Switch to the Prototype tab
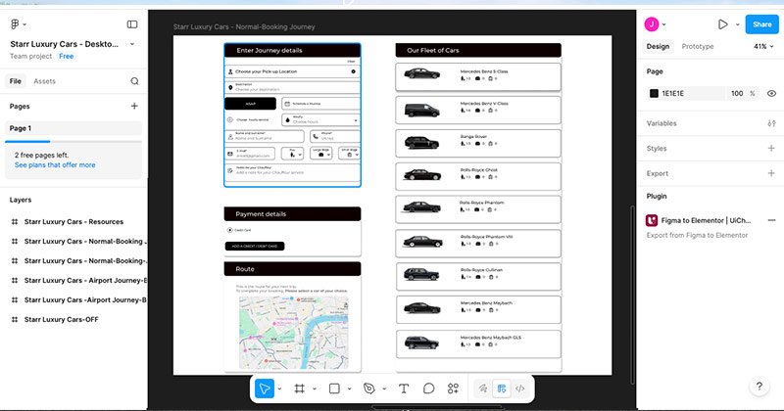Image resolution: width=784 pixels, height=411 pixels. pos(697,46)
